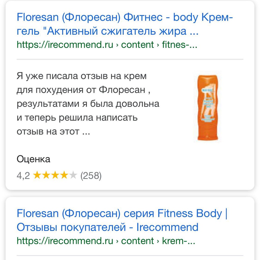Click "content" breadcrumb in the first result URL
Viewport: 260px width, 260px height.
click(137, 45)
